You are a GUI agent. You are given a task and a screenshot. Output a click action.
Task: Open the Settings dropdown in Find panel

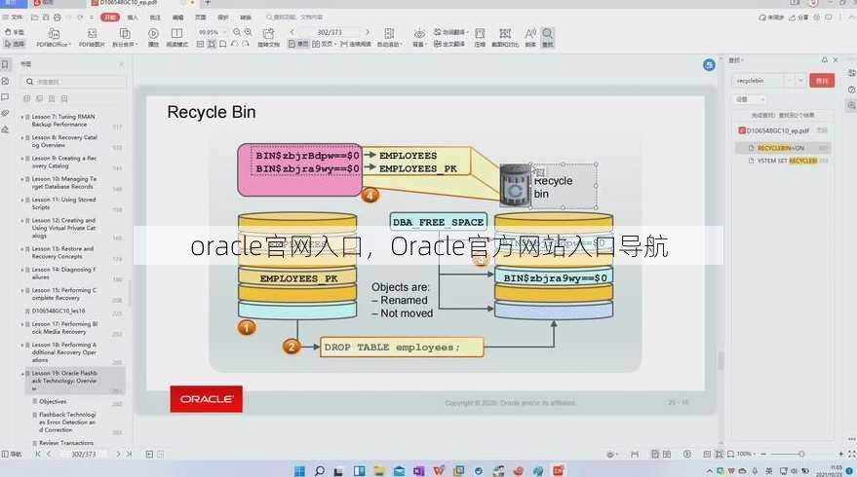coord(750,99)
